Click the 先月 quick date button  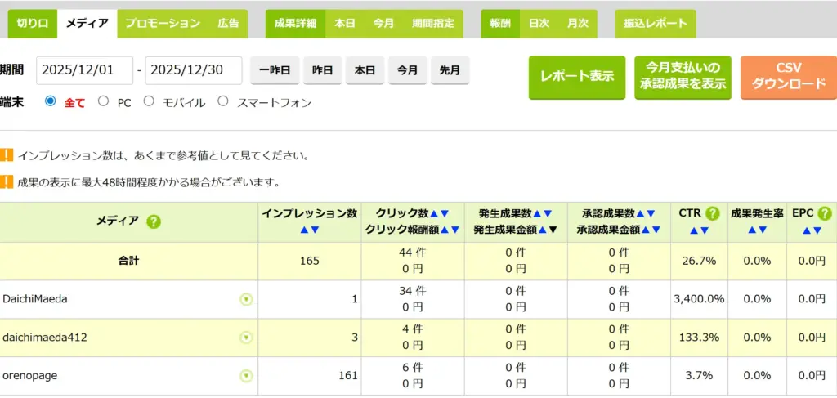click(450, 70)
